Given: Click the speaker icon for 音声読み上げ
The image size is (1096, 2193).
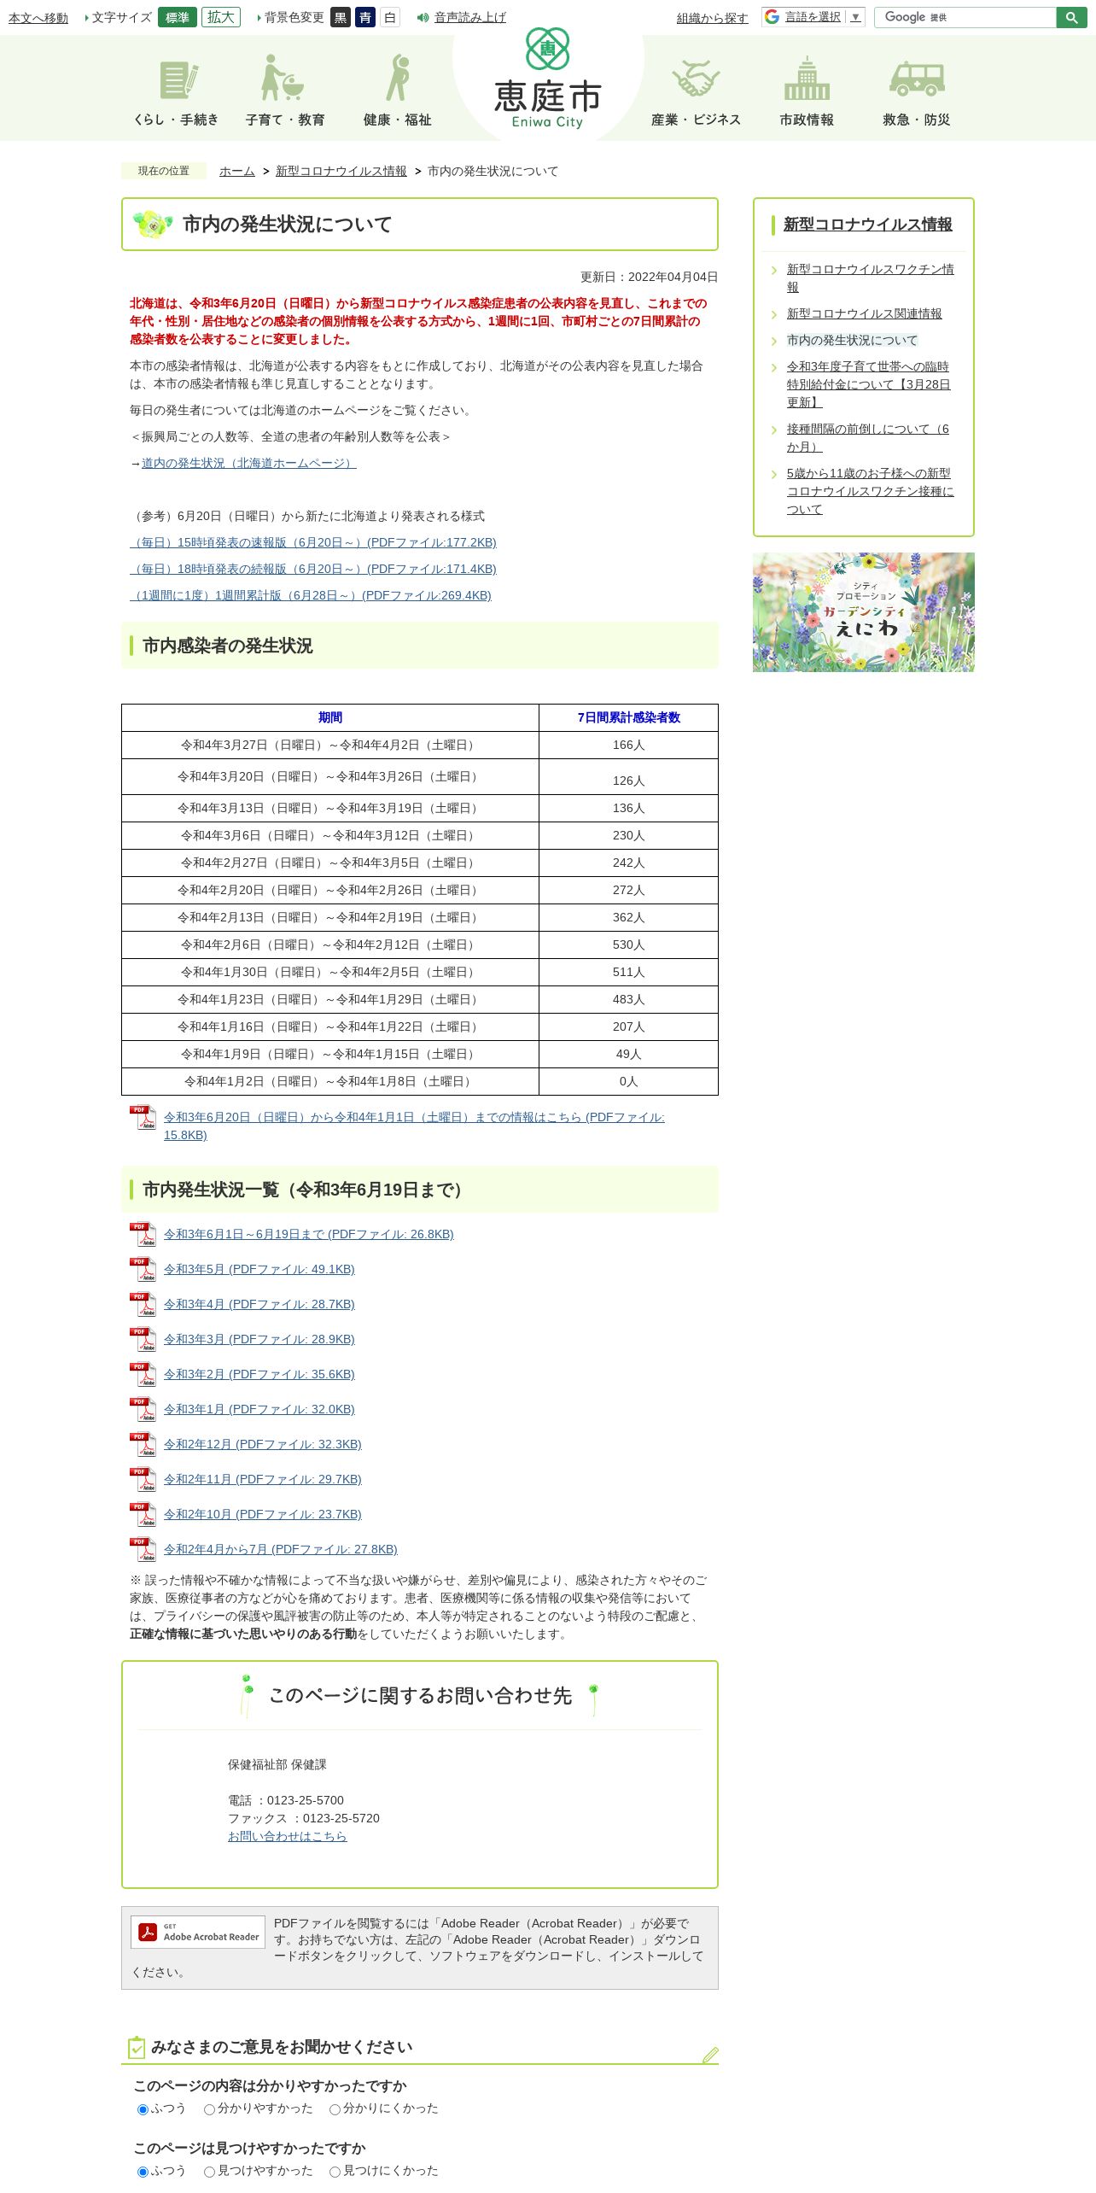Looking at the screenshot, I should pos(423,17).
